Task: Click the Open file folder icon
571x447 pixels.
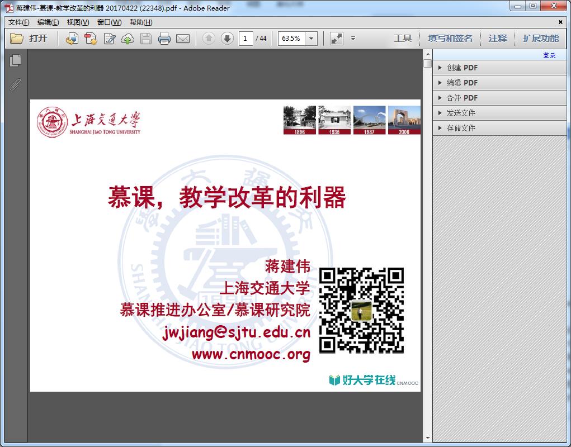Action: click(17, 39)
